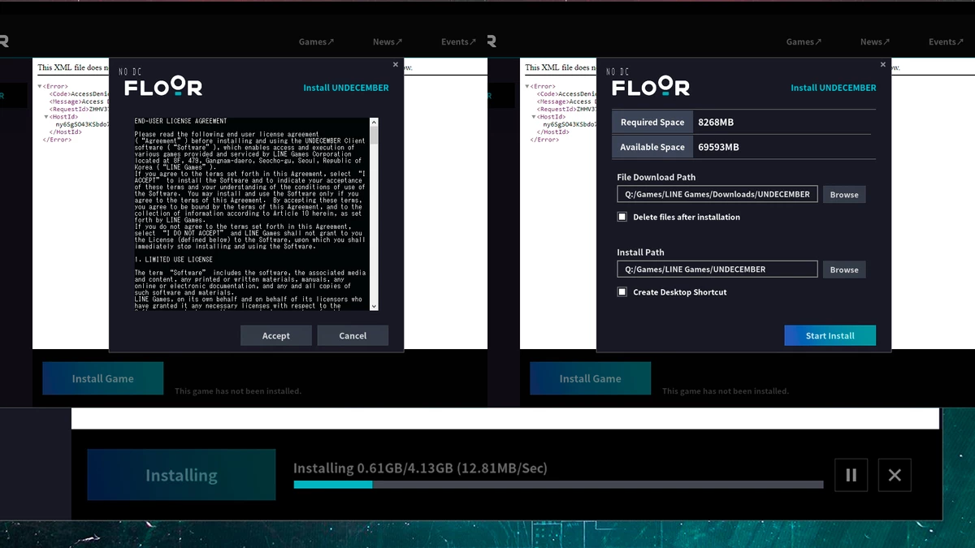
Task: Click Install Game below the install path dialog
Action: coord(591,378)
